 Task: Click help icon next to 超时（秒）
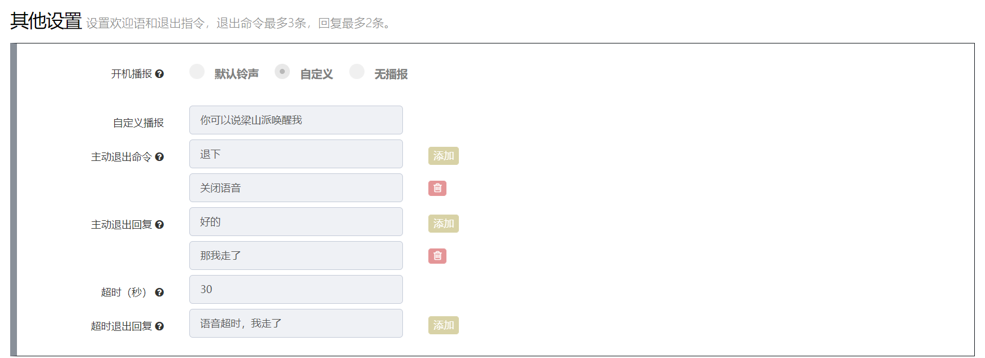pyautogui.click(x=159, y=292)
